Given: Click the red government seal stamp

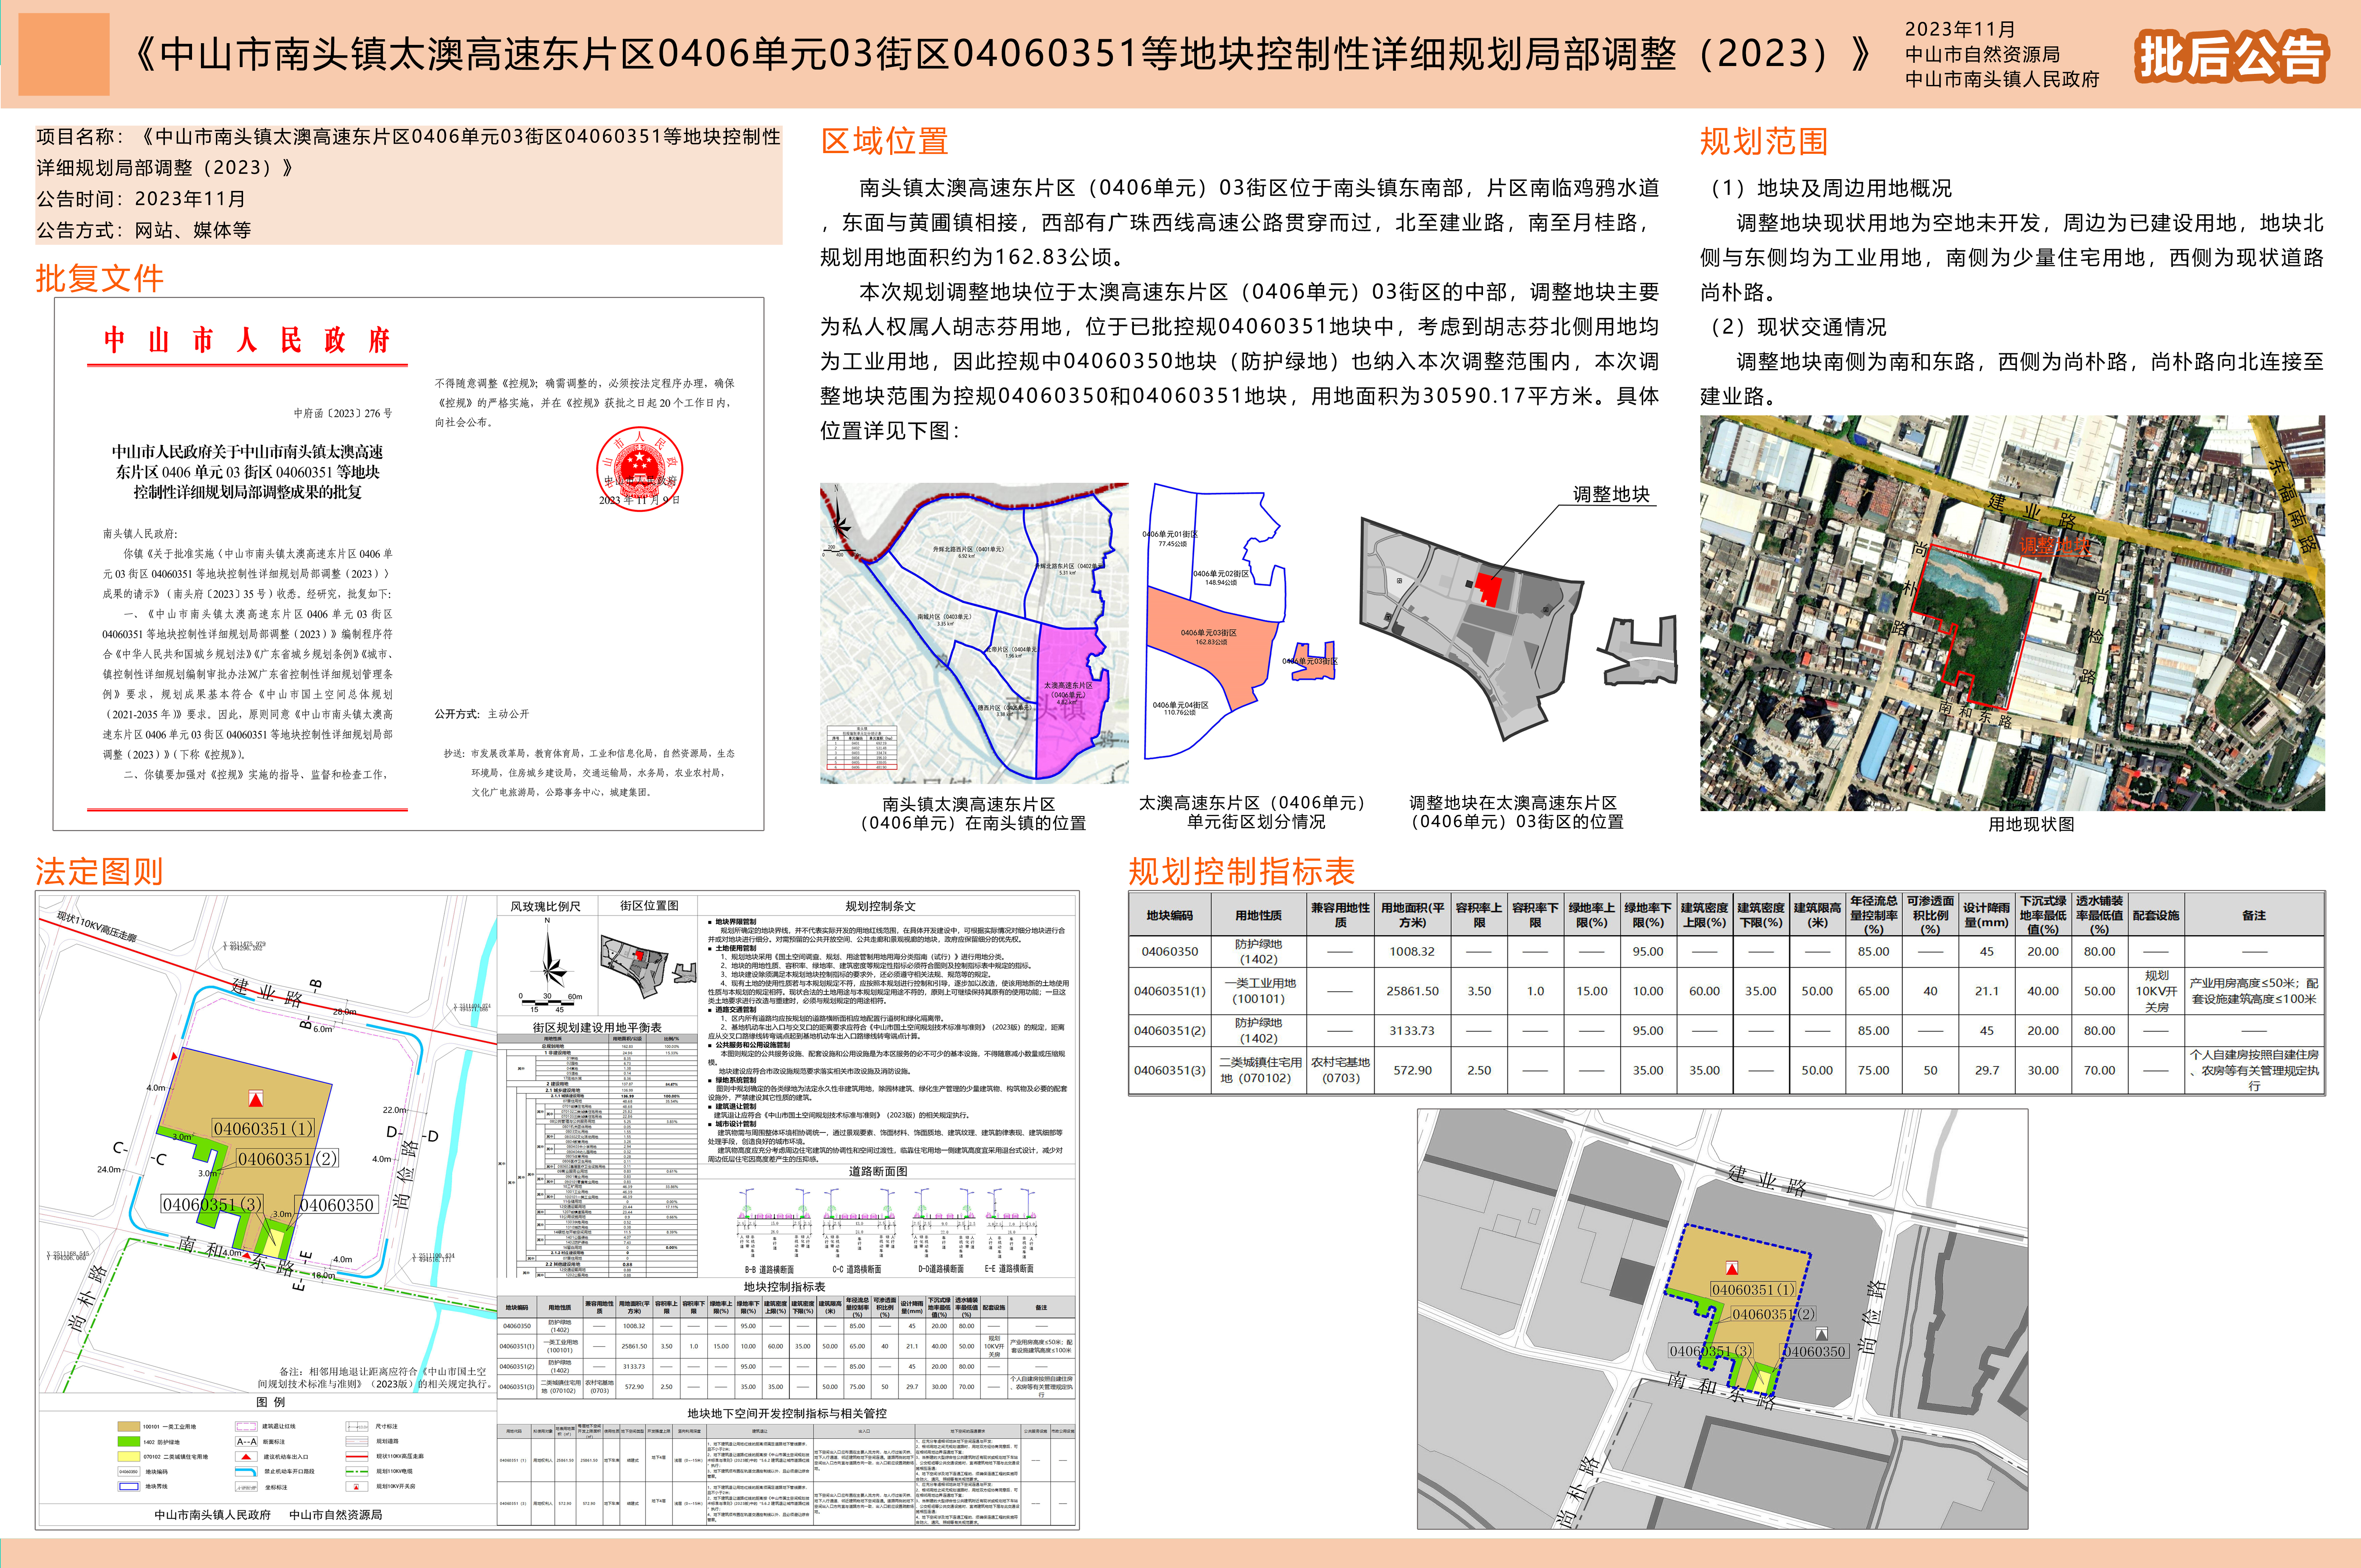Looking at the screenshot, I should 639,468.
